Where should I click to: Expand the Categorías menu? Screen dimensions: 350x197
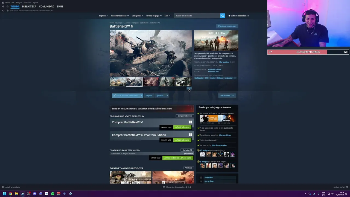(x=137, y=16)
